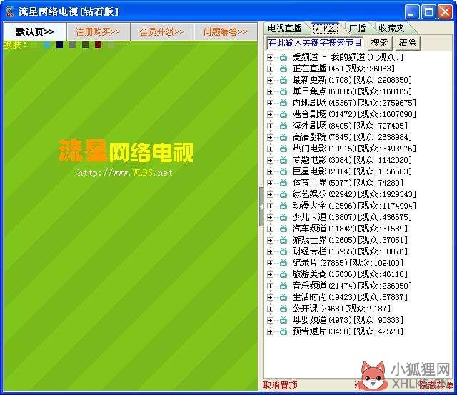Click the TV icon beside 海外剧场
Screen dimensions: 457x395
tap(283, 126)
